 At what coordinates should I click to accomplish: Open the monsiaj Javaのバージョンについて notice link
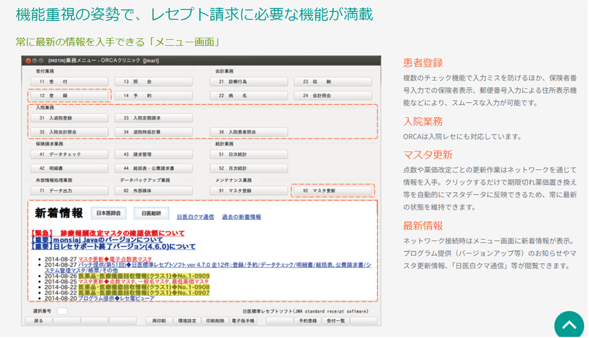click(97, 240)
